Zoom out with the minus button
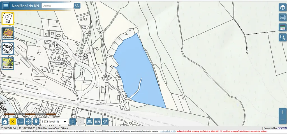This screenshot has width=287, height=134. [283, 120]
